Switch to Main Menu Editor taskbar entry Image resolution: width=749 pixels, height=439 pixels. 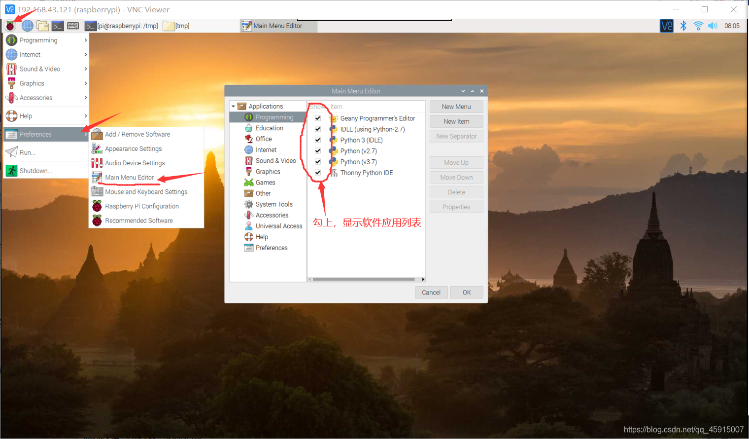278,26
